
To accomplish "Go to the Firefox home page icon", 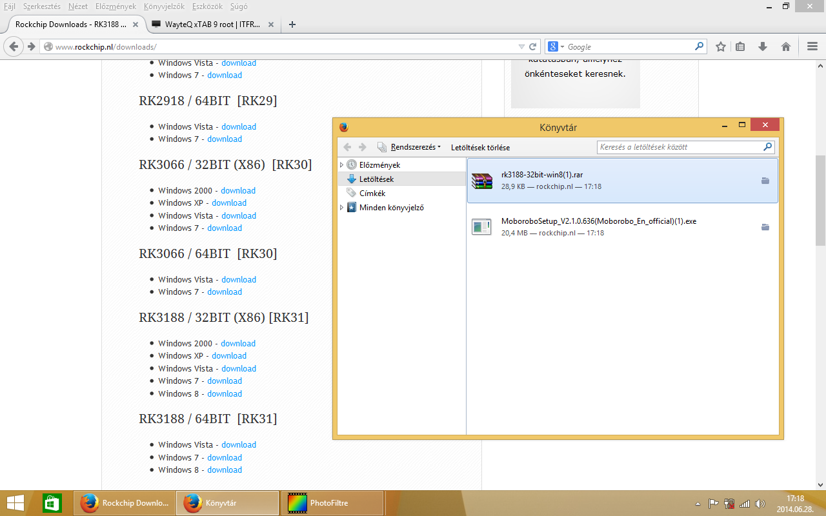I will 785,46.
